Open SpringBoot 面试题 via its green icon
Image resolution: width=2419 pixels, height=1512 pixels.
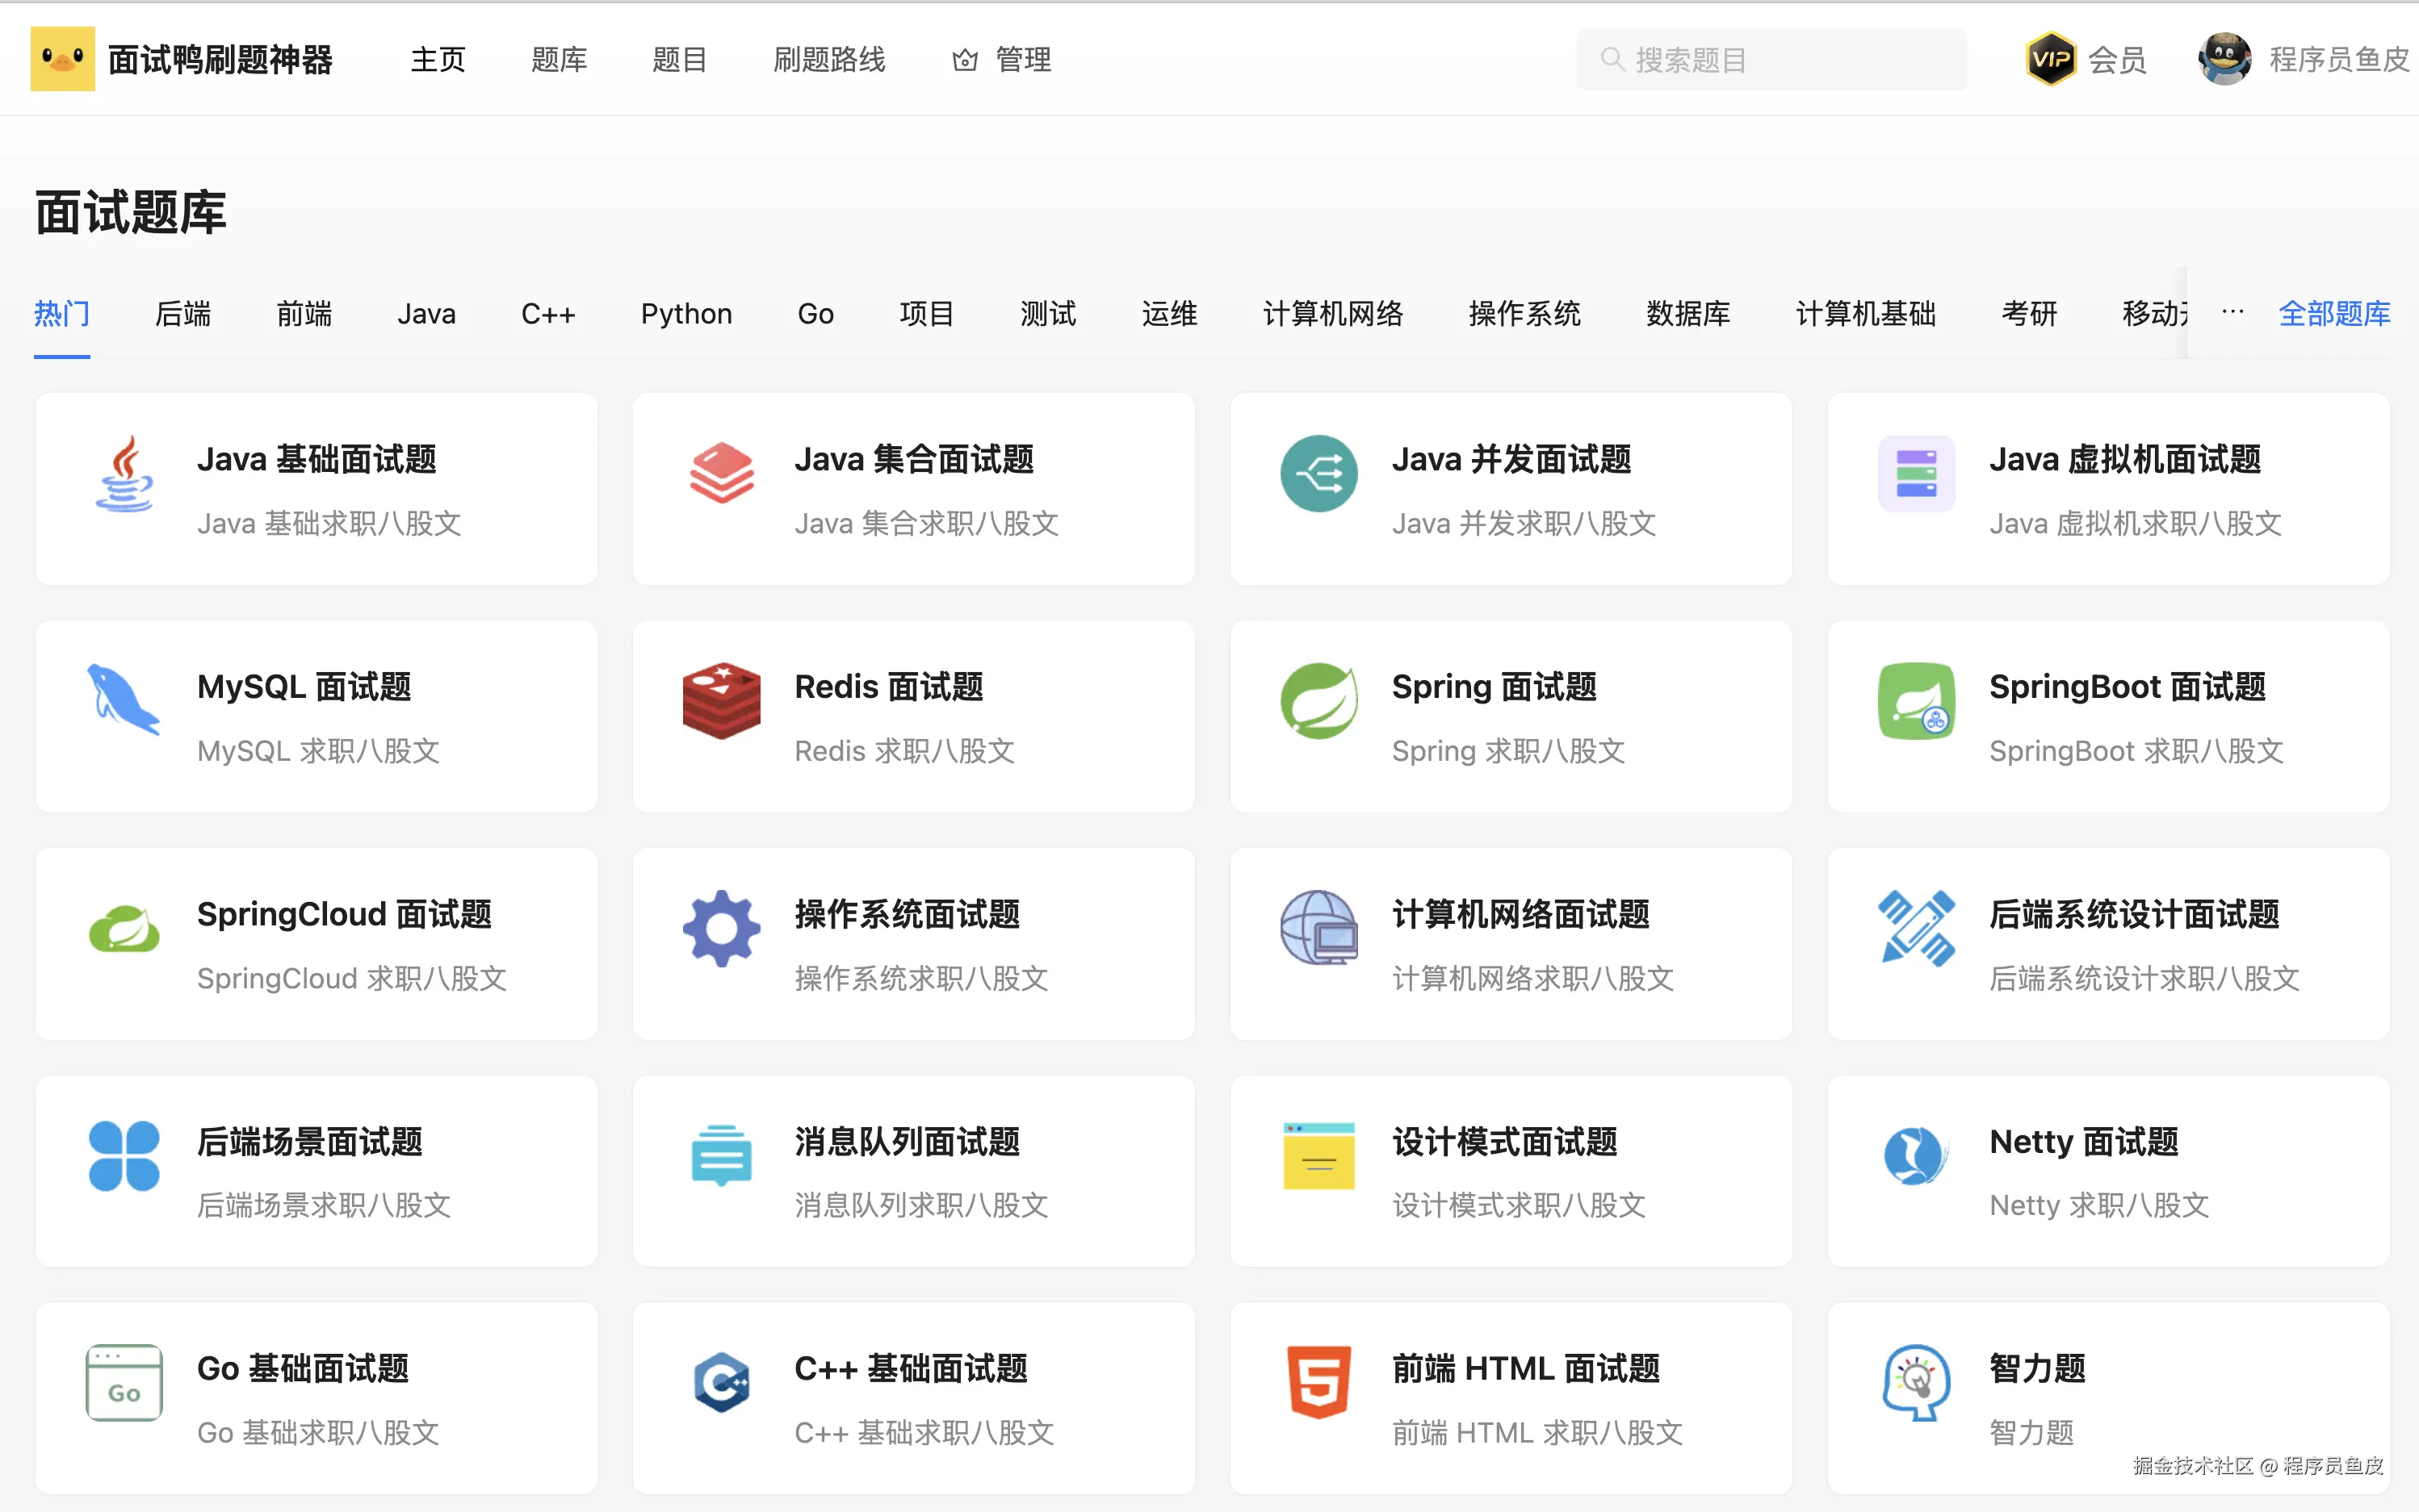(x=1916, y=701)
